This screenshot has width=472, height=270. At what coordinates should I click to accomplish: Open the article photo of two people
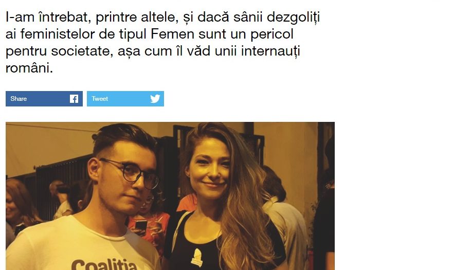coord(170,196)
